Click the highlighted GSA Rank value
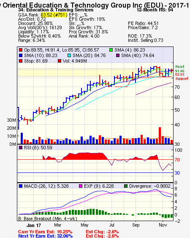 pyautogui.click(x=54, y=15)
